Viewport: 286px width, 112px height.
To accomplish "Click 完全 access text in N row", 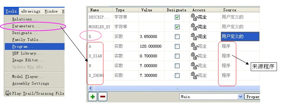I will (202, 66).
